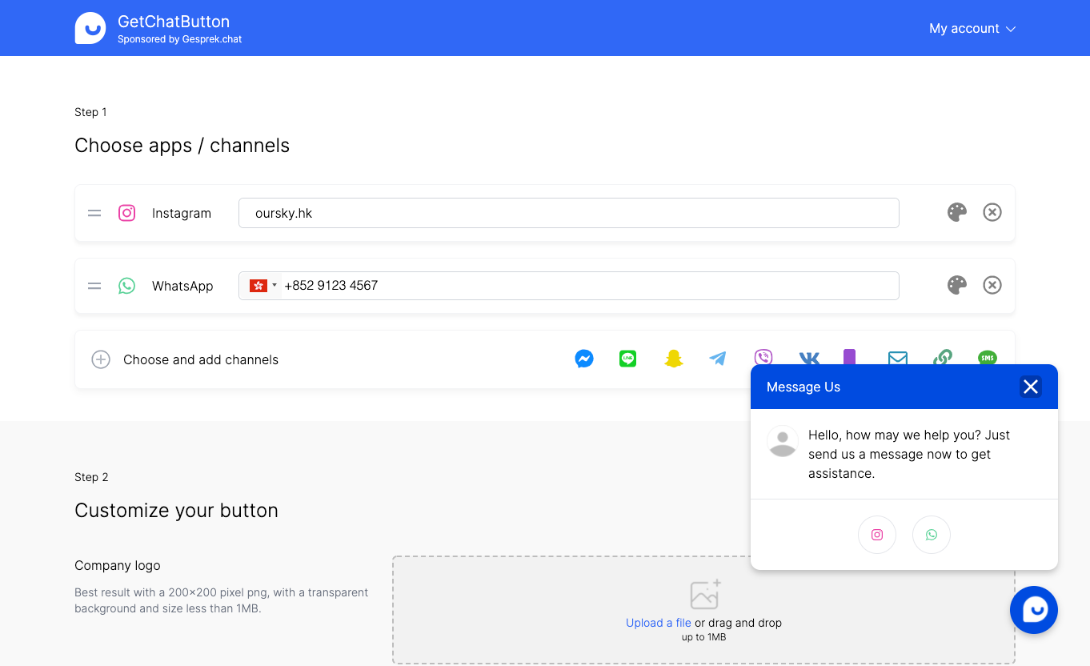The height and width of the screenshot is (666, 1090).
Task: Add Snapchat to the channels
Action: (674, 359)
